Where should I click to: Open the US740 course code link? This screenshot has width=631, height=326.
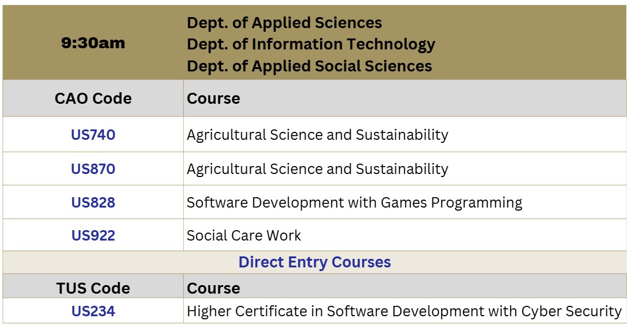[93, 135]
